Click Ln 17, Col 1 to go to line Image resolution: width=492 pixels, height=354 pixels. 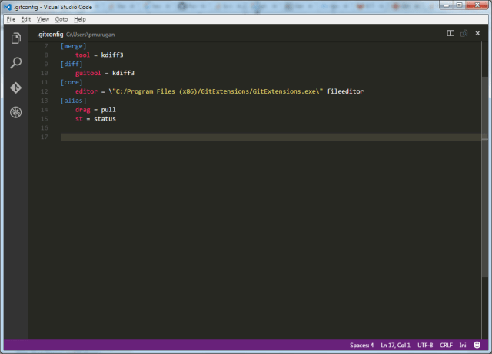[x=396, y=345]
